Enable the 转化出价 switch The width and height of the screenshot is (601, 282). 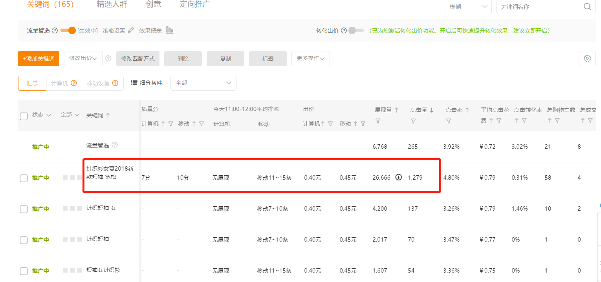[356, 31]
